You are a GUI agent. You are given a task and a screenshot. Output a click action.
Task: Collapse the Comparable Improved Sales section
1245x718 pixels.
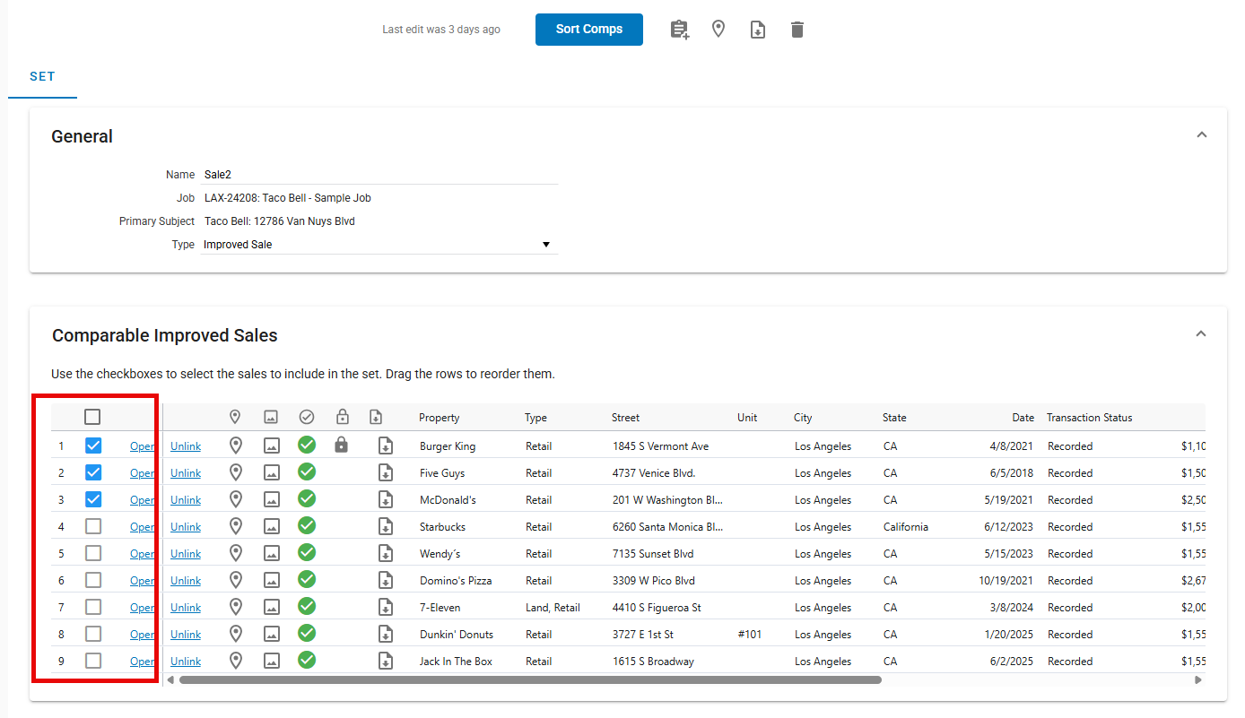click(x=1201, y=334)
